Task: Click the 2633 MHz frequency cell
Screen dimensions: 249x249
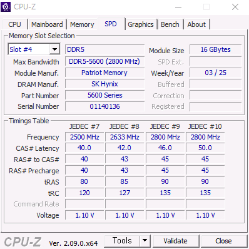Action: pyautogui.click(x=124, y=137)
